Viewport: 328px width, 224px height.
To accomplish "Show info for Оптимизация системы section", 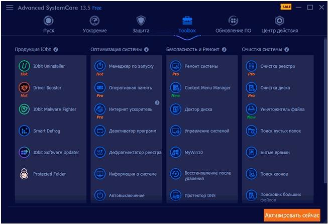I will (147, 50).
